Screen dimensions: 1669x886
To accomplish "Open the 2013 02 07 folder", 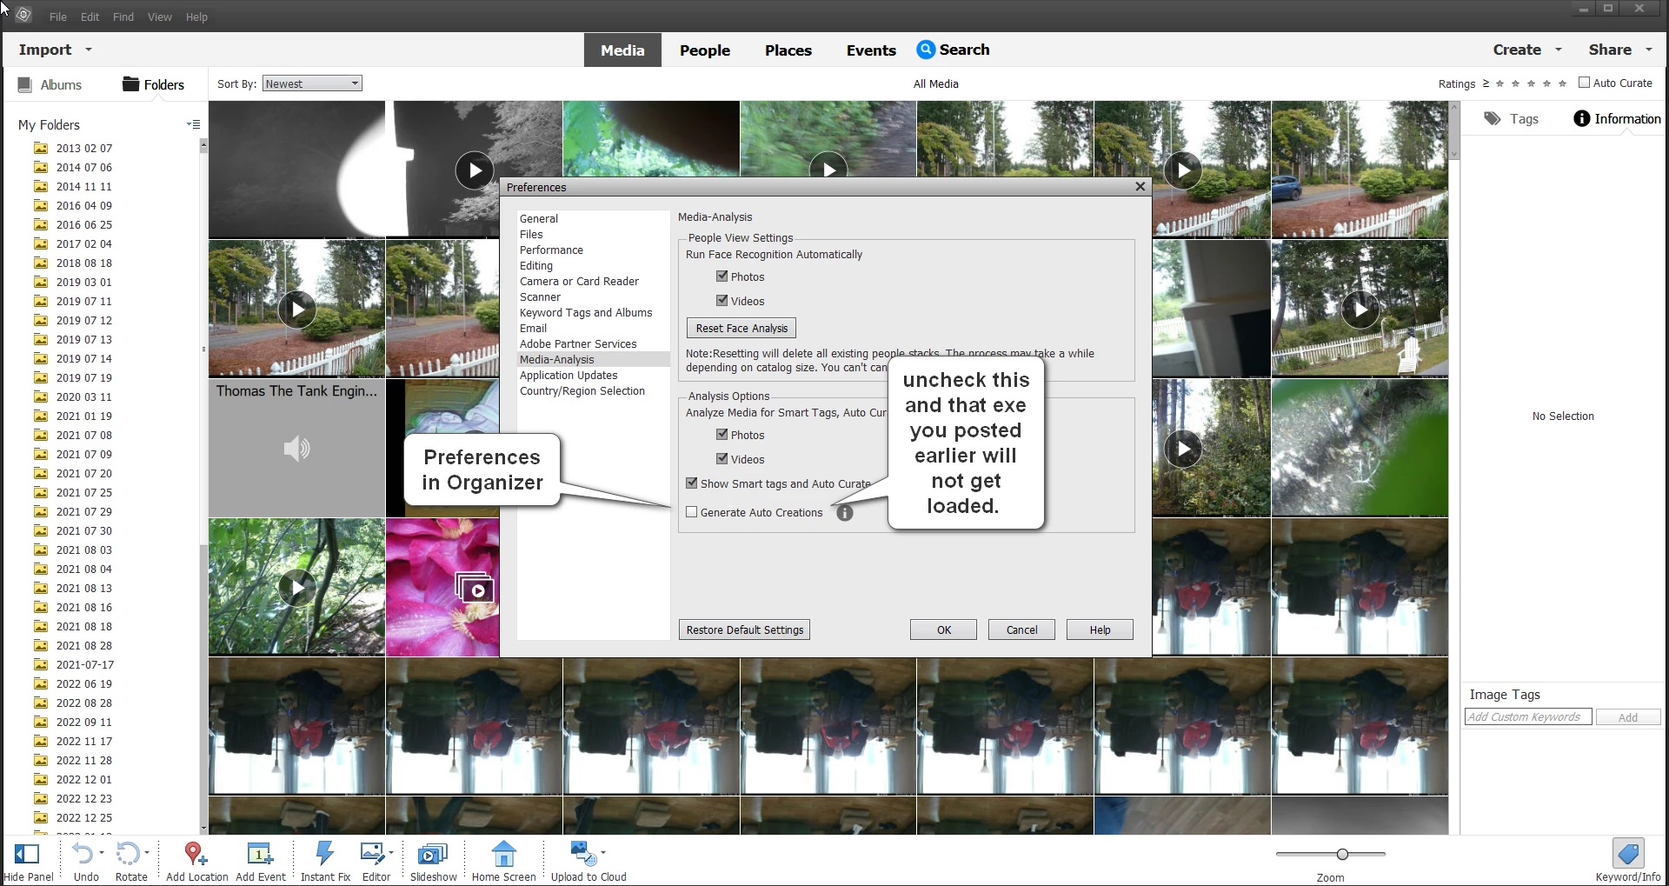I will pos(83,148).
